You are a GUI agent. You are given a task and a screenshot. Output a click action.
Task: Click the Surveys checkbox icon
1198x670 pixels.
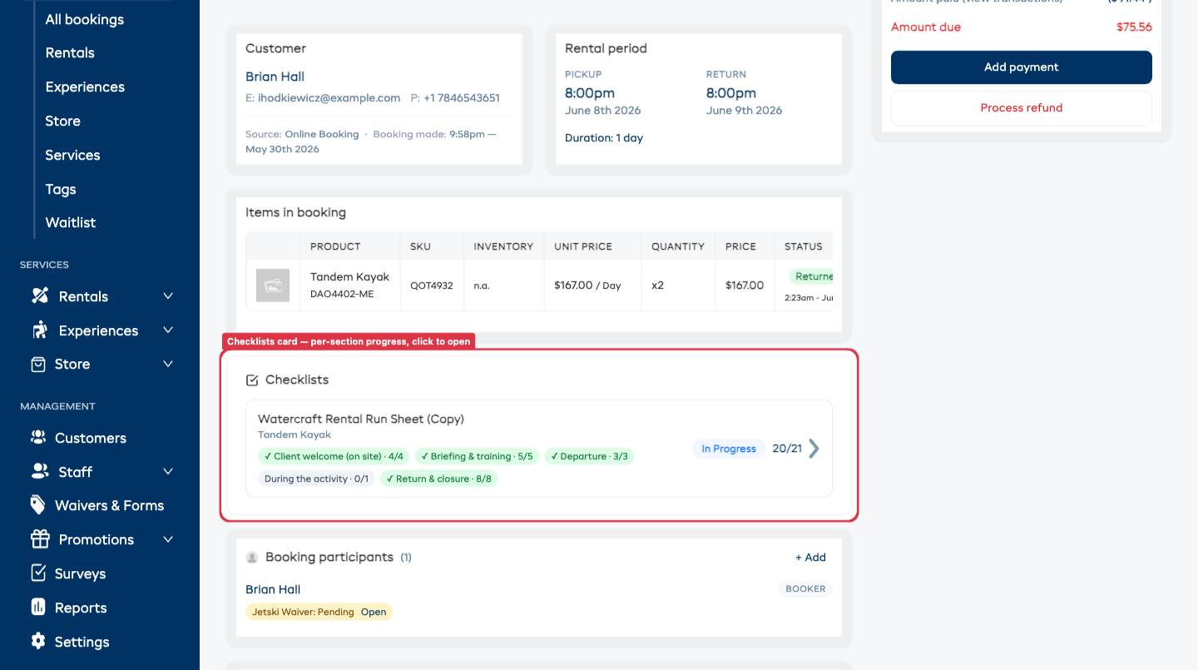pyautogui.click(x=38, y=573)
